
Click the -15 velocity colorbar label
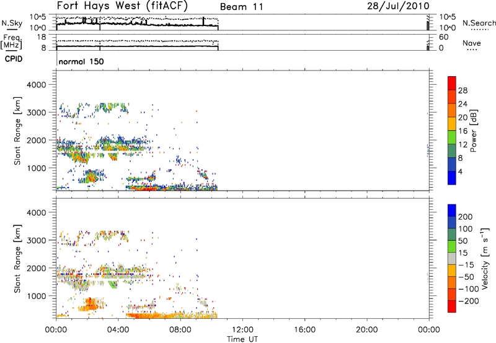(x=466, y=265)
